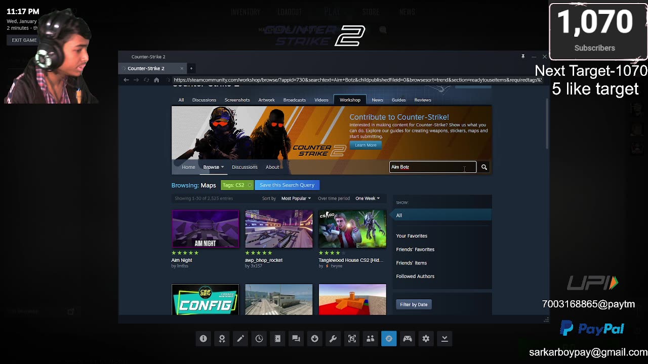The width and height of the screenshot is (648, 364).
Task: Click the workshop URL address bar
Action: (357, 80)
